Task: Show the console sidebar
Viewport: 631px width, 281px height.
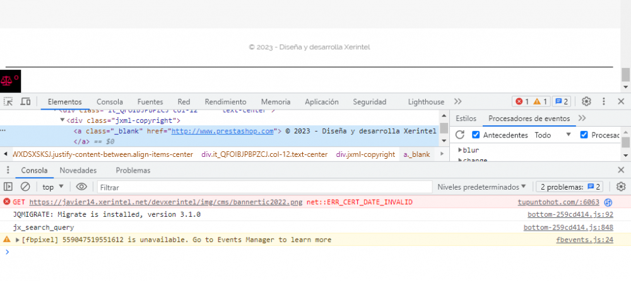Action: [8, 186]
